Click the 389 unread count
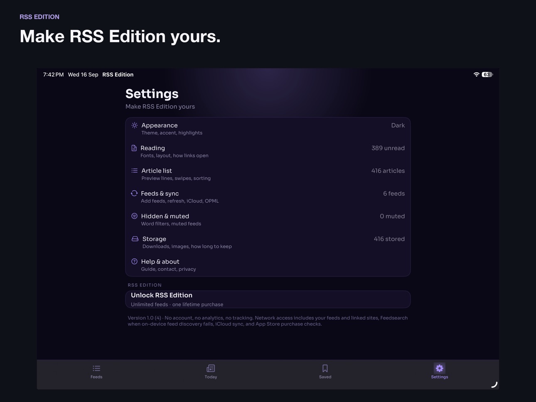536x402 pixels. pyautogui.click(x=388, y=148)
